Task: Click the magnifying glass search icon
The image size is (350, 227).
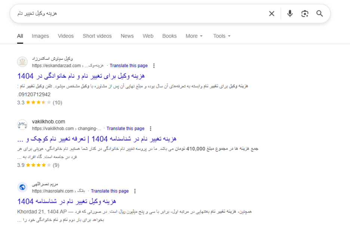Action: (x=319, y=14)
